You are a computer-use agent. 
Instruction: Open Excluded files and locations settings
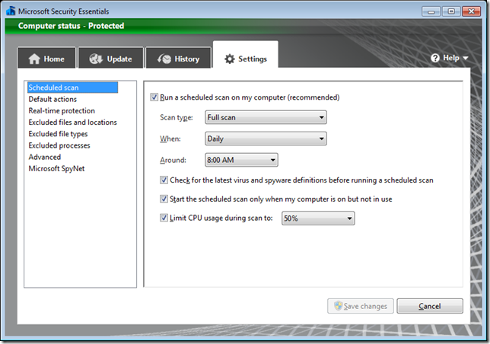point(72,123)
